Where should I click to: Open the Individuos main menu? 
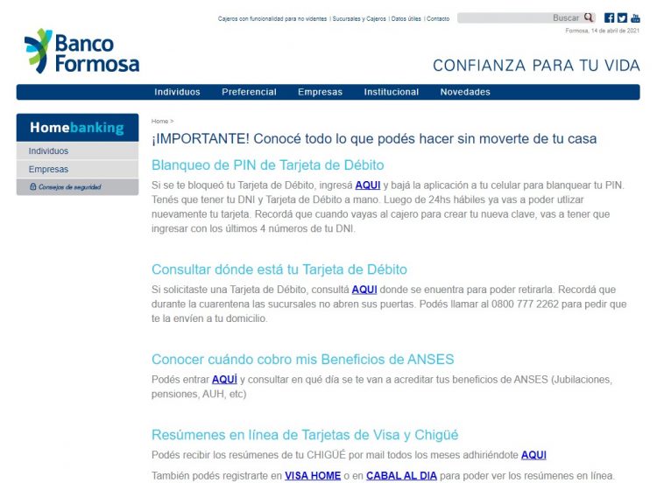(177, 92)
